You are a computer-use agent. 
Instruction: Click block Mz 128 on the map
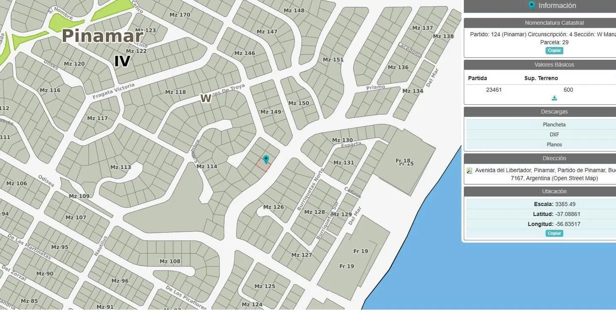click(315, 212)
